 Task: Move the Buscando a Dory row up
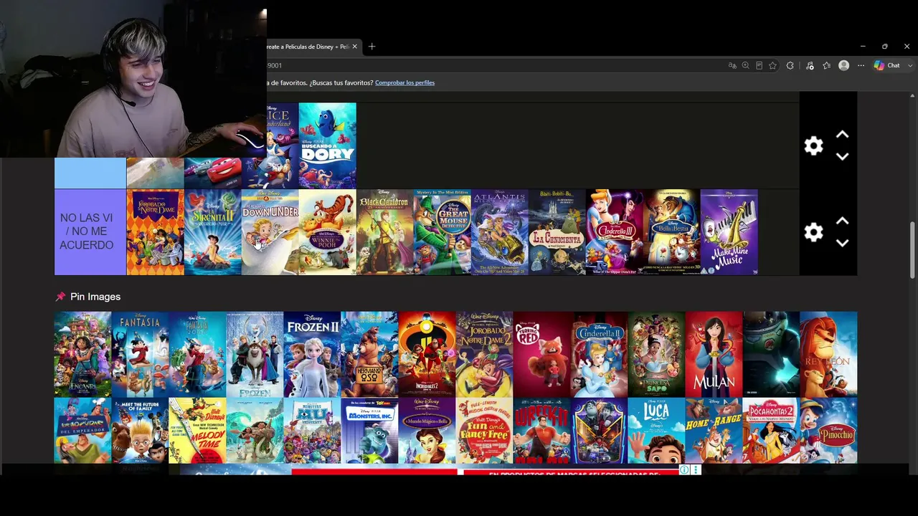843,135
